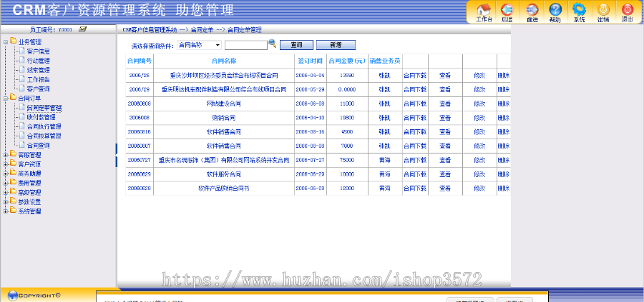Open the mail icon beside 员工编号

(x=82, y=29)
